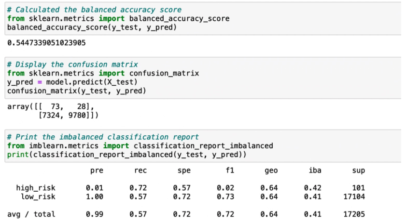Select low_risk f1 value 0.73

tap(225, 197)
